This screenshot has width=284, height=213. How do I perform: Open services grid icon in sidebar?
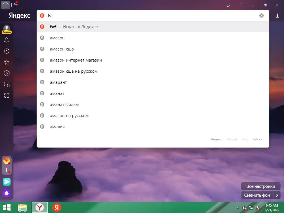tap(7, 95)
